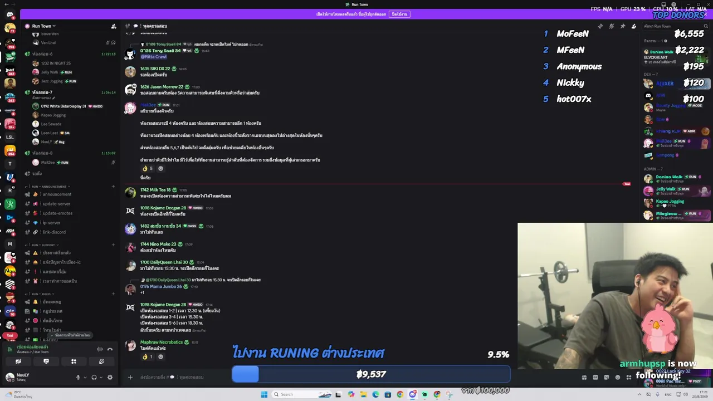Open Google Chrome from the taskbar
713x401 pixels.
pos(400,394)
